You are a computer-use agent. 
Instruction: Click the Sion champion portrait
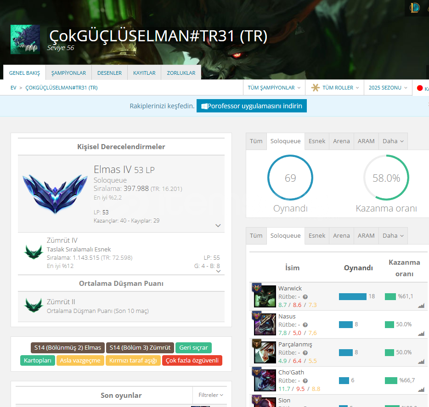click(265, 402)
